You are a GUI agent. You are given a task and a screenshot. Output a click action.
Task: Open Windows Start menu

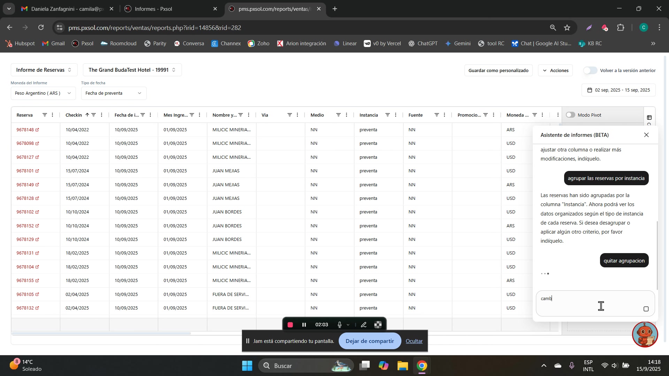tap(247, 366)
